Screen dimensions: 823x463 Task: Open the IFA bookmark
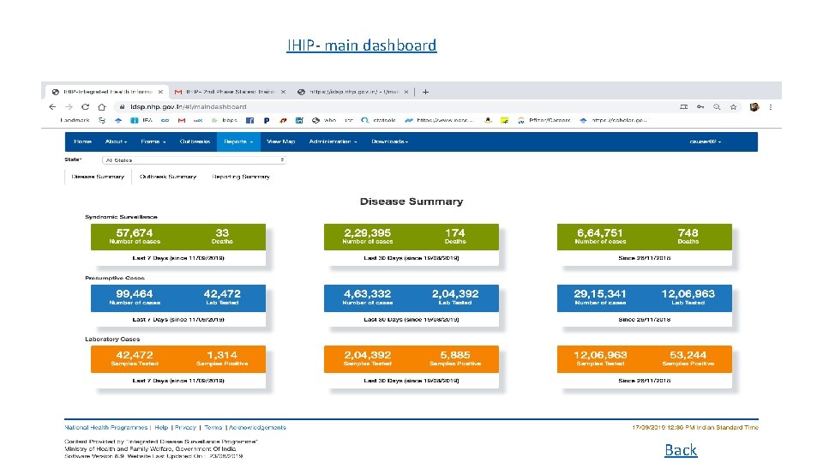click(x=141, y=121)
